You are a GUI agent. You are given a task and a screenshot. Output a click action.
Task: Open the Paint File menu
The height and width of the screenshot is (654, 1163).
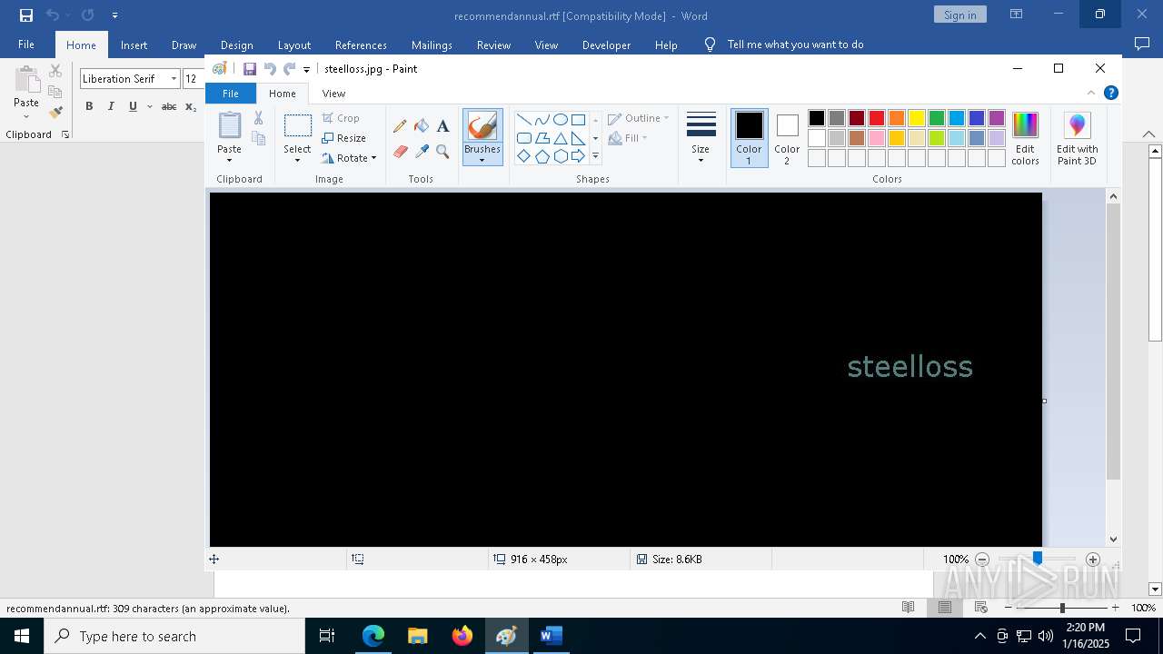(x=231, y=94)
